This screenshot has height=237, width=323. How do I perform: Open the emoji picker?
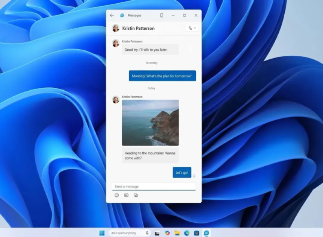[116, 195]
